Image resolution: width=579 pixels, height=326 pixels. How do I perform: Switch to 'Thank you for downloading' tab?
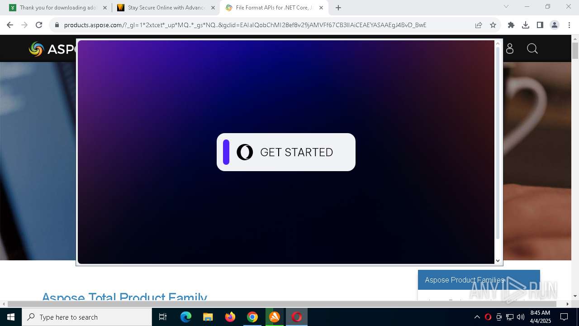pos(58,8)
